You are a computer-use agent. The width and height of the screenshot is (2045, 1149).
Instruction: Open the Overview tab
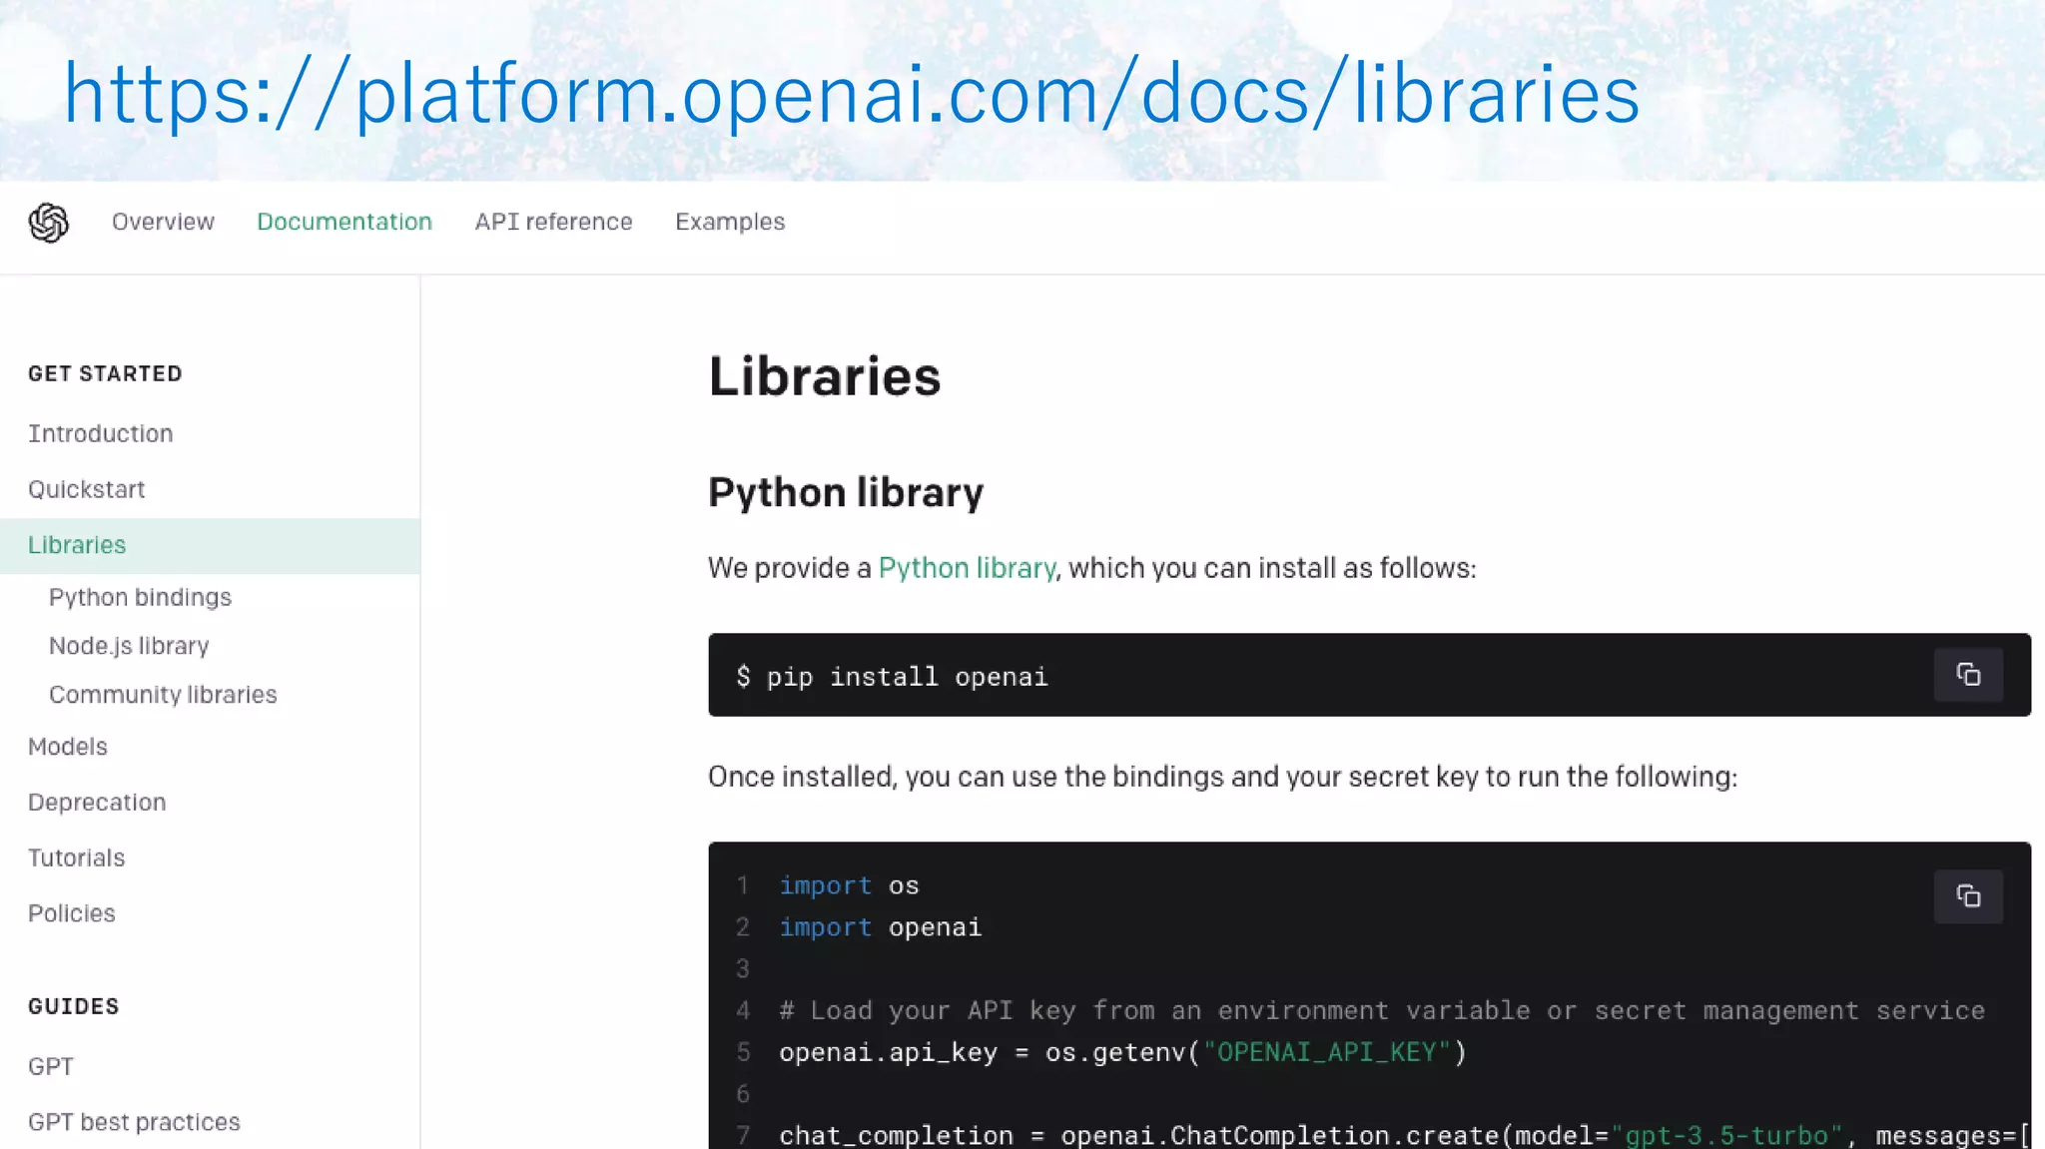pyautogui.click(x=163, y=222)
